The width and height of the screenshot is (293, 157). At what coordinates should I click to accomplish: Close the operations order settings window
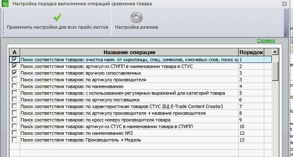tap(284, 4)
